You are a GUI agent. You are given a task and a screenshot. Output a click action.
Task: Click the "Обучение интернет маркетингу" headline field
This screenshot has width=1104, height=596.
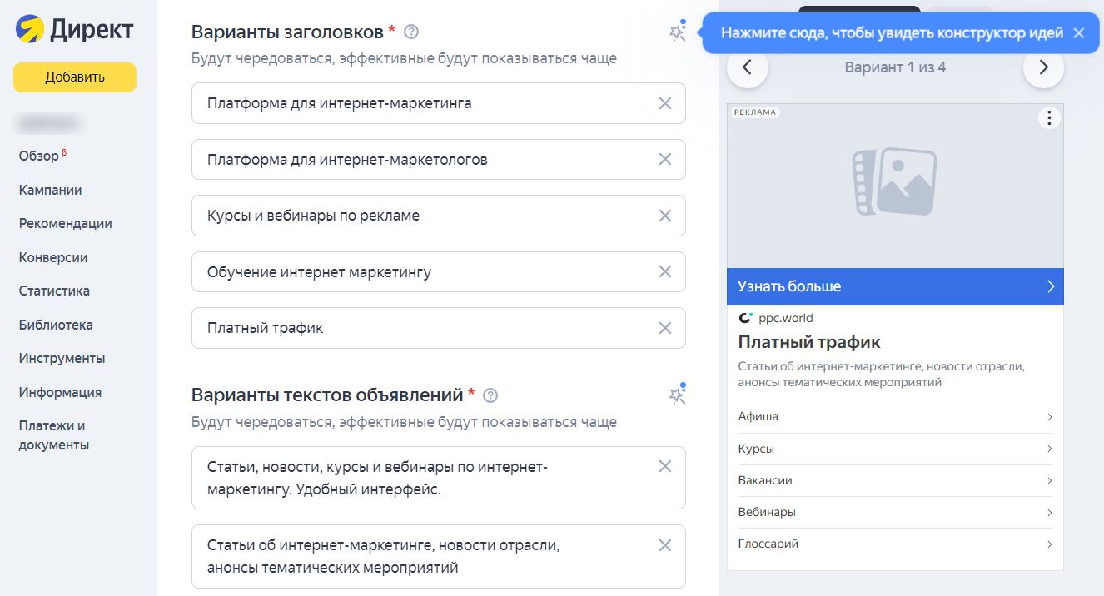pyautogui.click(x=425, y=272)
